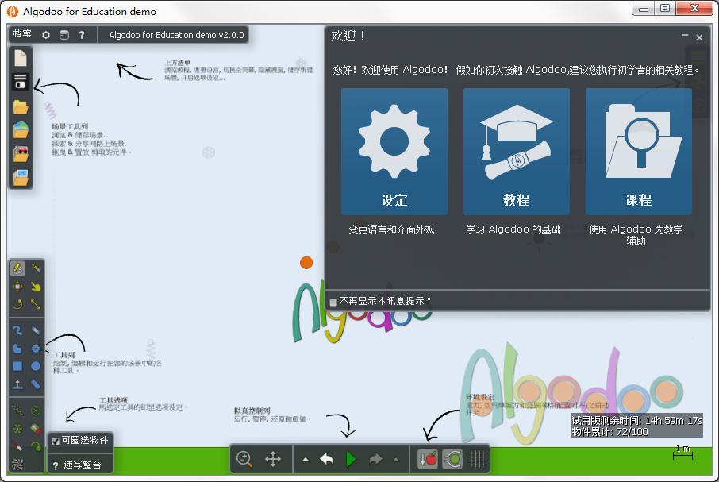This screenshot has height=482, width=719.
Task: Select the Rotate tool
Action: [x=17, y=304]
